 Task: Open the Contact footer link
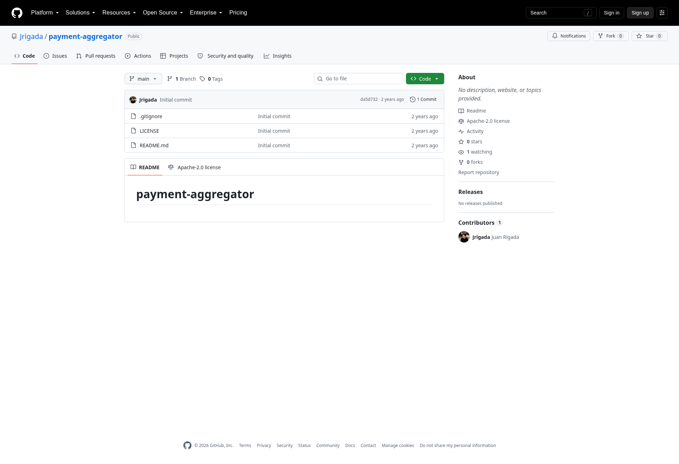(x=368, y=446)
